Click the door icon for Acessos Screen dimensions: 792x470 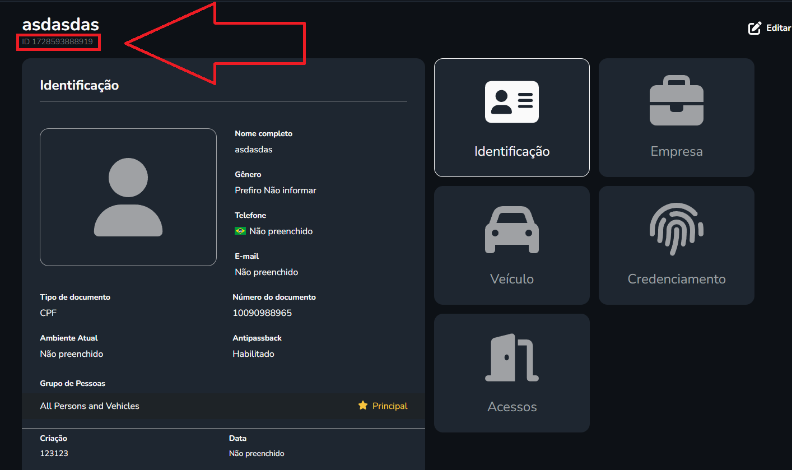pos(512,357)
